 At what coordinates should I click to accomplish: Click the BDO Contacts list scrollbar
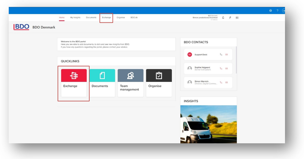pyautogui.click(x=236, y=60)
